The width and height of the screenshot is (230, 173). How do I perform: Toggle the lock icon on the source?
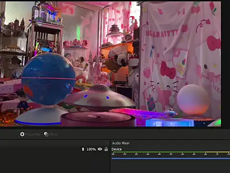tap(106, 149)
